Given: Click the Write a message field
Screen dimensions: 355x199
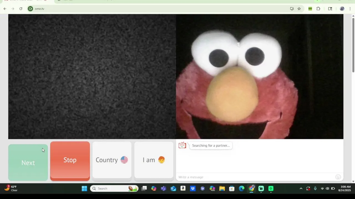Looking at the screenshot, I should (255, 177).
